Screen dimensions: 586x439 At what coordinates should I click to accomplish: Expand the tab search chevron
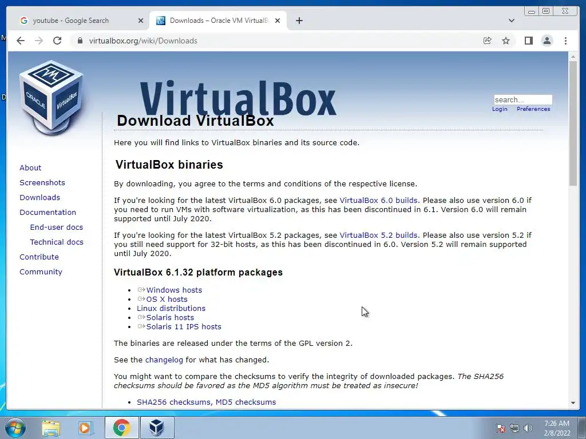(511, 21)
